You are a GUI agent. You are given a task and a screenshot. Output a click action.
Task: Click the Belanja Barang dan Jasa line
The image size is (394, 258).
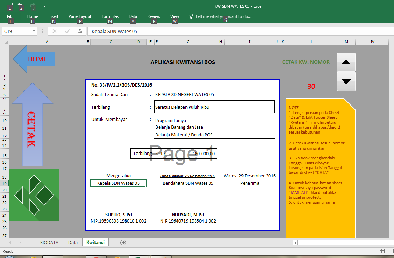(214, 127)
